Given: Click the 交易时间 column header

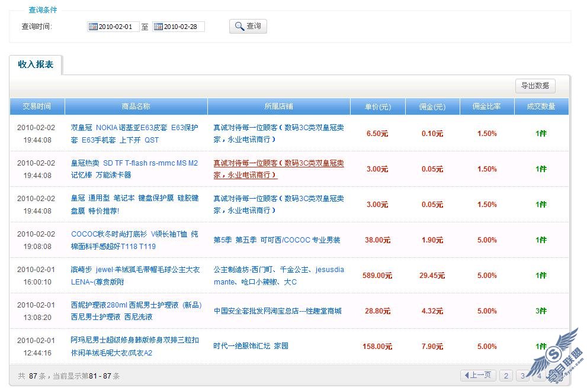Looking at the screenshot, I should click(x=37, y=106).
